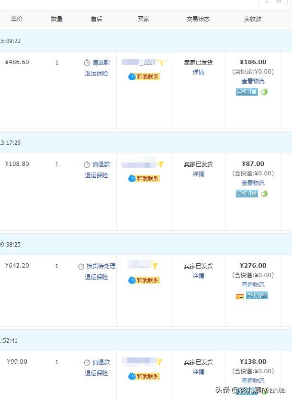Click the clock icon beside 请退款 in ¥108.80 order
Viewport: 292px width, 400px height.
tap(87, 164)
